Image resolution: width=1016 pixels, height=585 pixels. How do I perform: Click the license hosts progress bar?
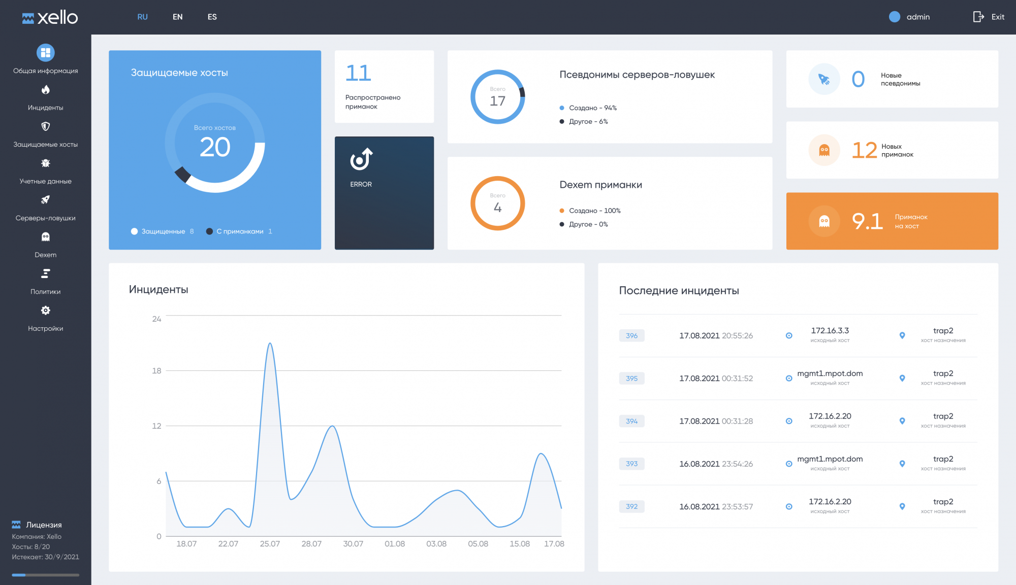click(45, 575)
